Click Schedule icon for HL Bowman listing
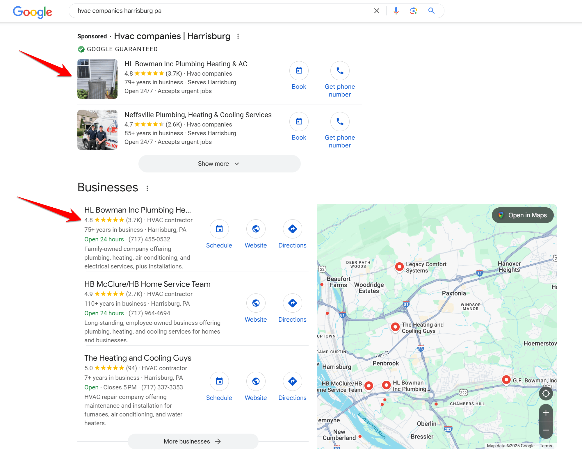The width and height of the screenshot is (582, 456). point(219,229)
